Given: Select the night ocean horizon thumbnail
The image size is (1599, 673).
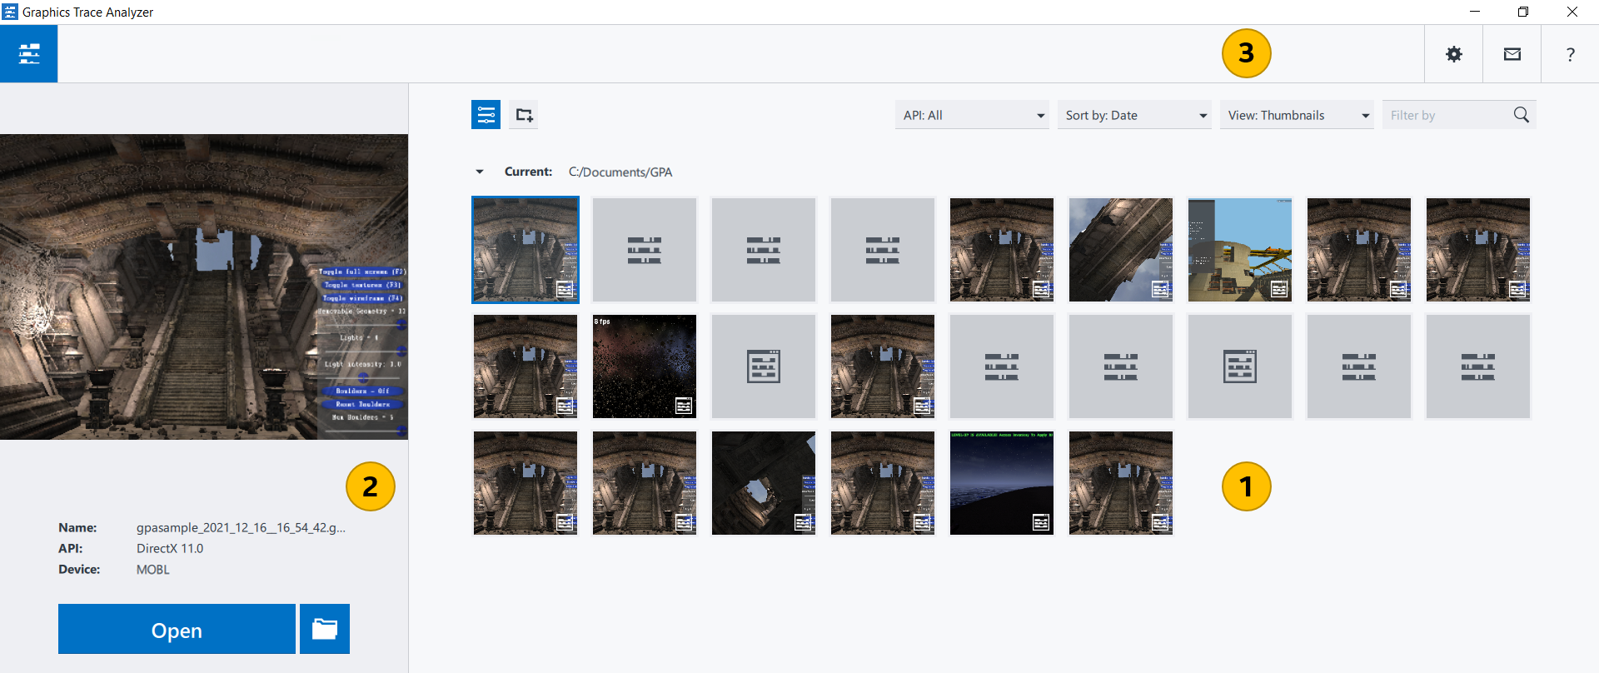Looking at the screenshot, I should pos(1002,483).
